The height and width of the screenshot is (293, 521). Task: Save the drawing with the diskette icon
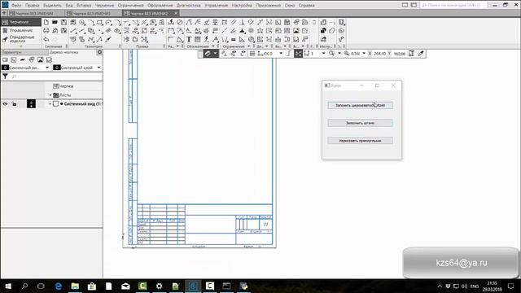point(63,22)
